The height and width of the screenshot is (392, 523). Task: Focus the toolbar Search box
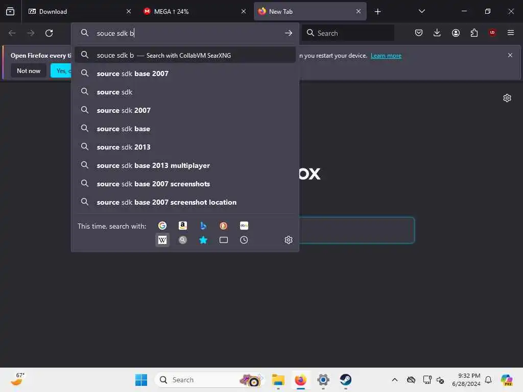348,33
